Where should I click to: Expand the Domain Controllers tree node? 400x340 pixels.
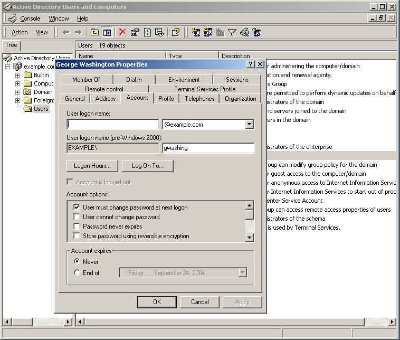(x=17, y=92)
